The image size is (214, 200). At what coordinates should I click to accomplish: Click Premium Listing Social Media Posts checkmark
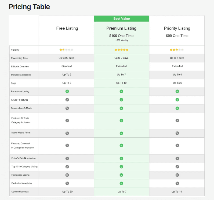(121, 133)
